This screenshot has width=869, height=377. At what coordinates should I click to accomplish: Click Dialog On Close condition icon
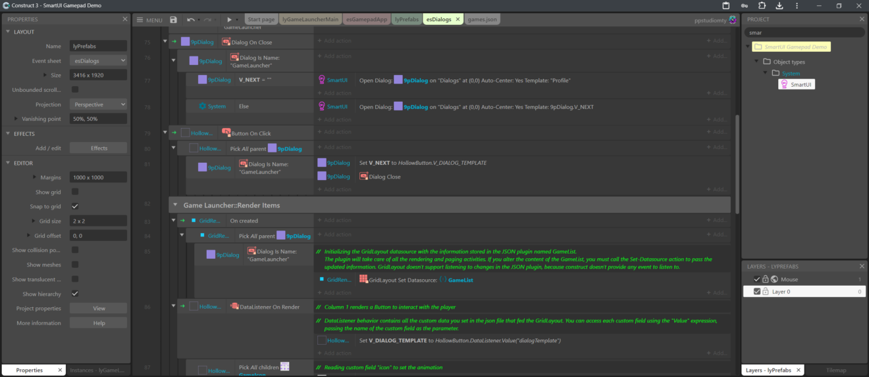click(x=226, y=42)
